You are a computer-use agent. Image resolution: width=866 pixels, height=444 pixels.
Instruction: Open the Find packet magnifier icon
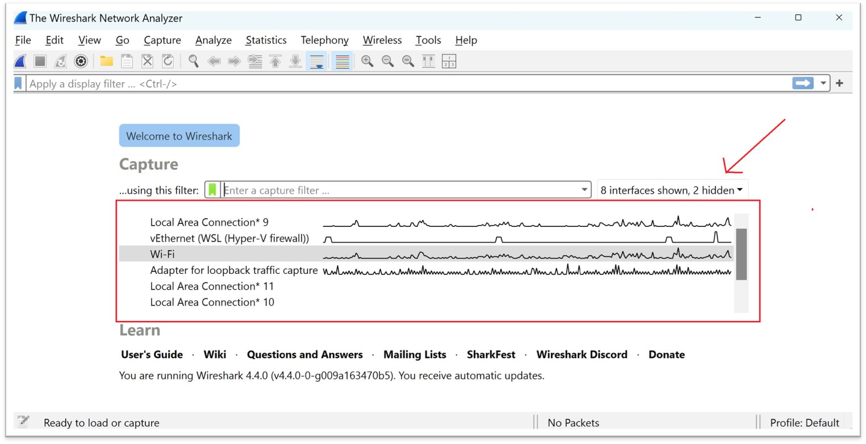click(193, 61)
